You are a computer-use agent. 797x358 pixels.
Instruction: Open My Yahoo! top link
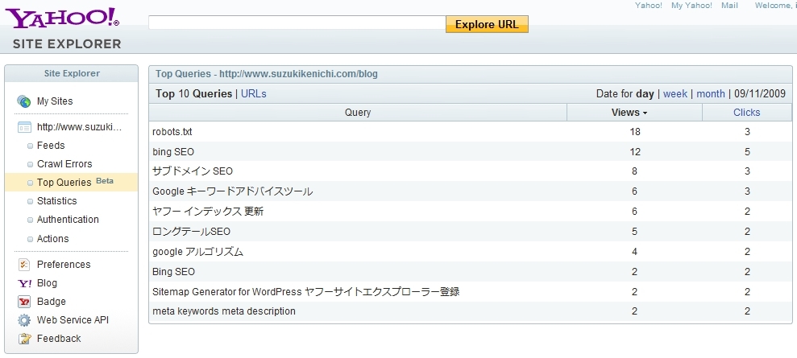click(691, 6)
